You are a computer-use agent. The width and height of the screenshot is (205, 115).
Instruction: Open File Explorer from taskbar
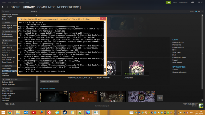(x=18, y=112)
